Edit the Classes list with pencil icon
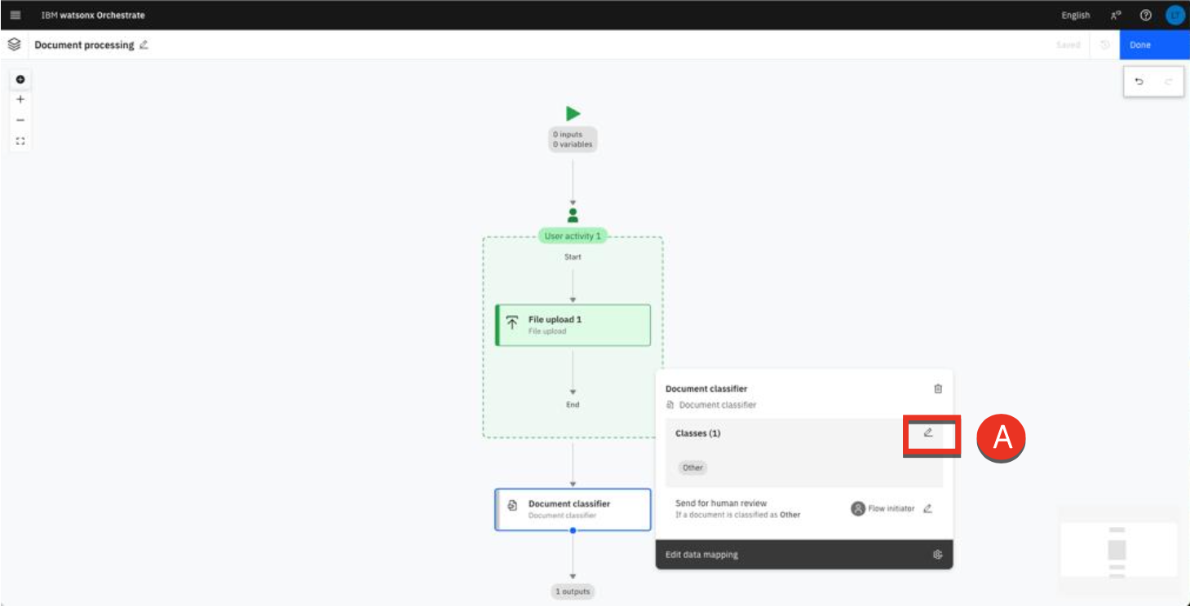The height and width of the screenshot is (606, 1190). [928, 433]
